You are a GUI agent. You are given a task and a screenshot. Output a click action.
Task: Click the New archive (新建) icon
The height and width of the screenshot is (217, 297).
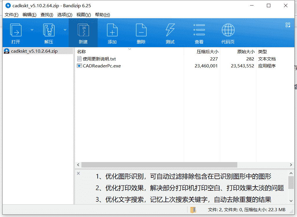pyautogui.click(x=83, y=30)
